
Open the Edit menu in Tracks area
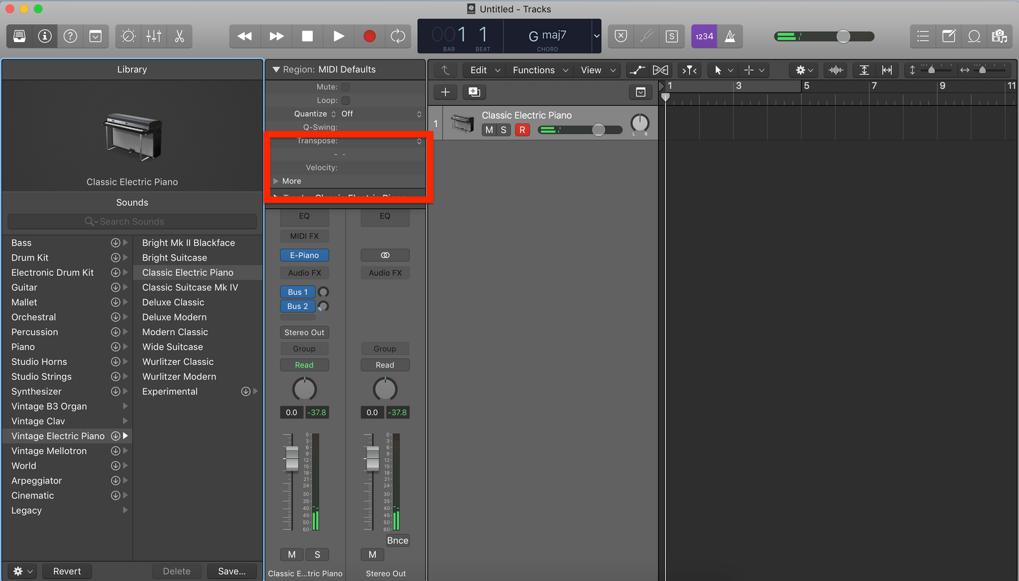(485, 70)
